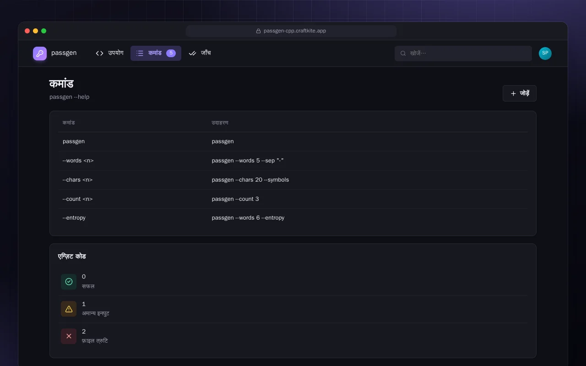Click the code brackets icon beside उपयोग
Screen dimensions: 586x366
(x=99, y=53)
